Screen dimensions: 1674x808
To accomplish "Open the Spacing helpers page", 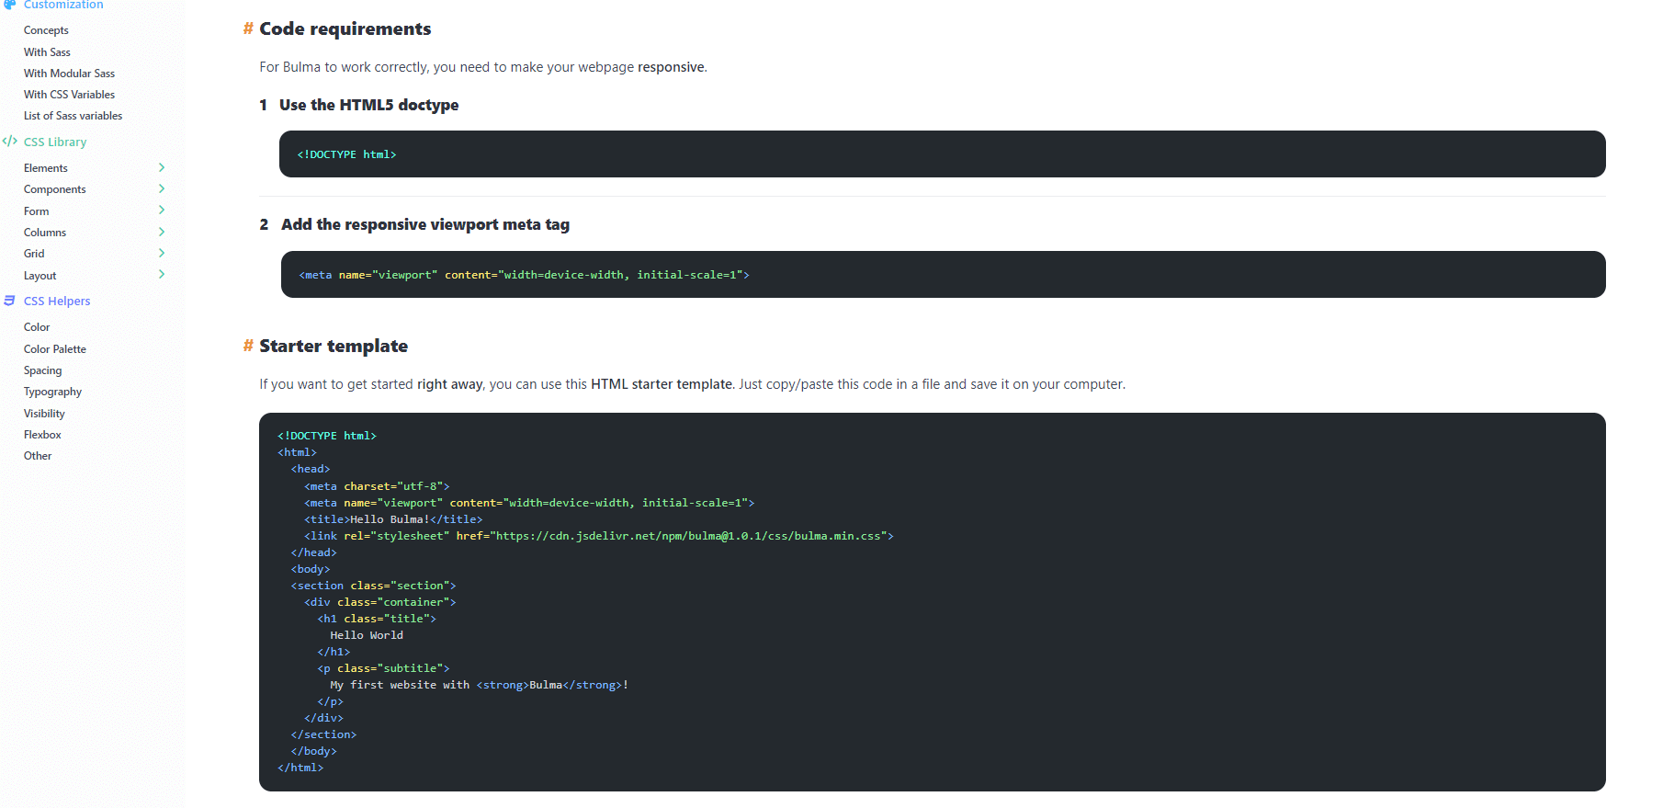I will (43, 370).
